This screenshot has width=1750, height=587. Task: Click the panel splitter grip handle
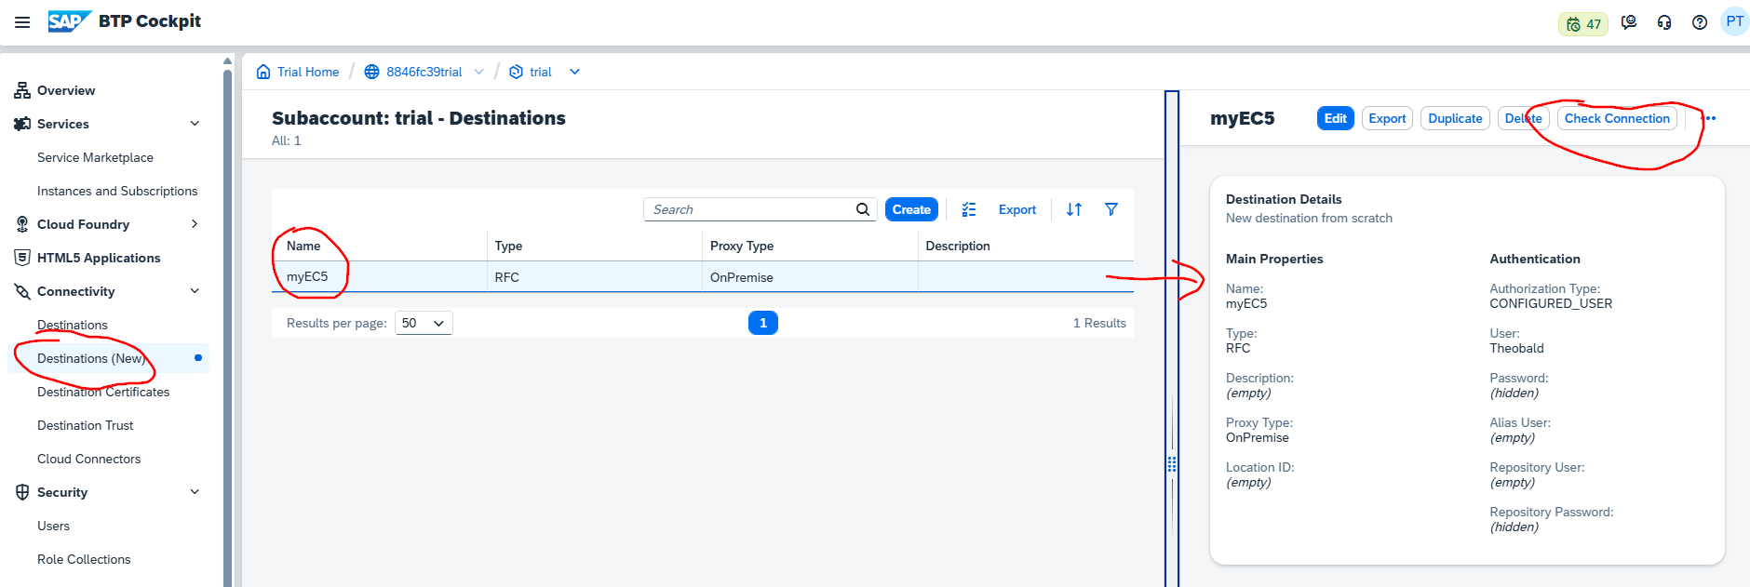point(1172,463)
